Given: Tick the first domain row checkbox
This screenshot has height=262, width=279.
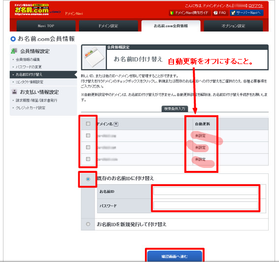Looking at the screenshot, I should 88,135.
